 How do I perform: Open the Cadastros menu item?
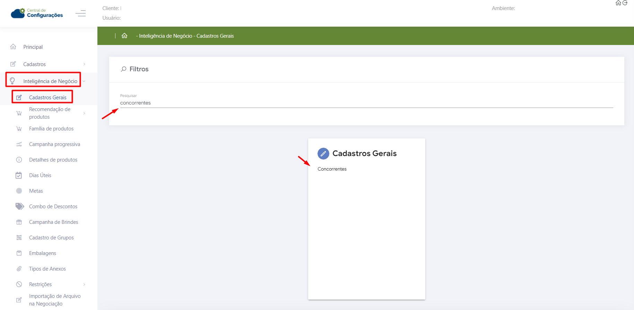click(x=34, y=64)
